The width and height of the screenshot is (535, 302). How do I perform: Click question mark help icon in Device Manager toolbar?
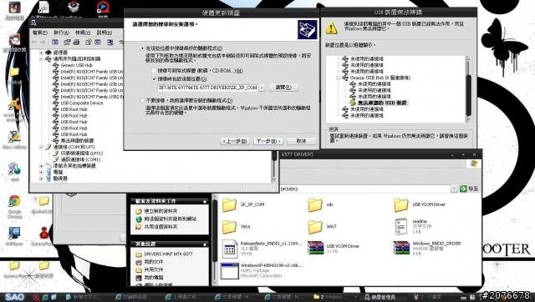89,43
